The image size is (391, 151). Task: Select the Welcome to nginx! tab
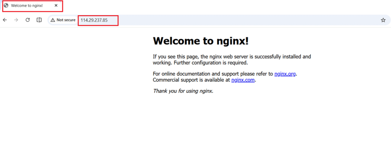(32, 6)
